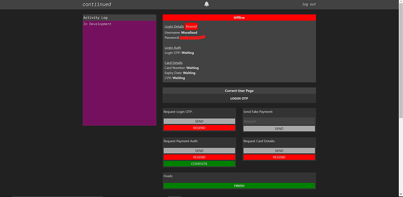Click the Activity Log header
403x197 pixels.
(119, 18)
